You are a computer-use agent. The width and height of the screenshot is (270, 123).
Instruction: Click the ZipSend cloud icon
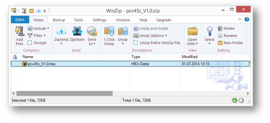point(61,31)
